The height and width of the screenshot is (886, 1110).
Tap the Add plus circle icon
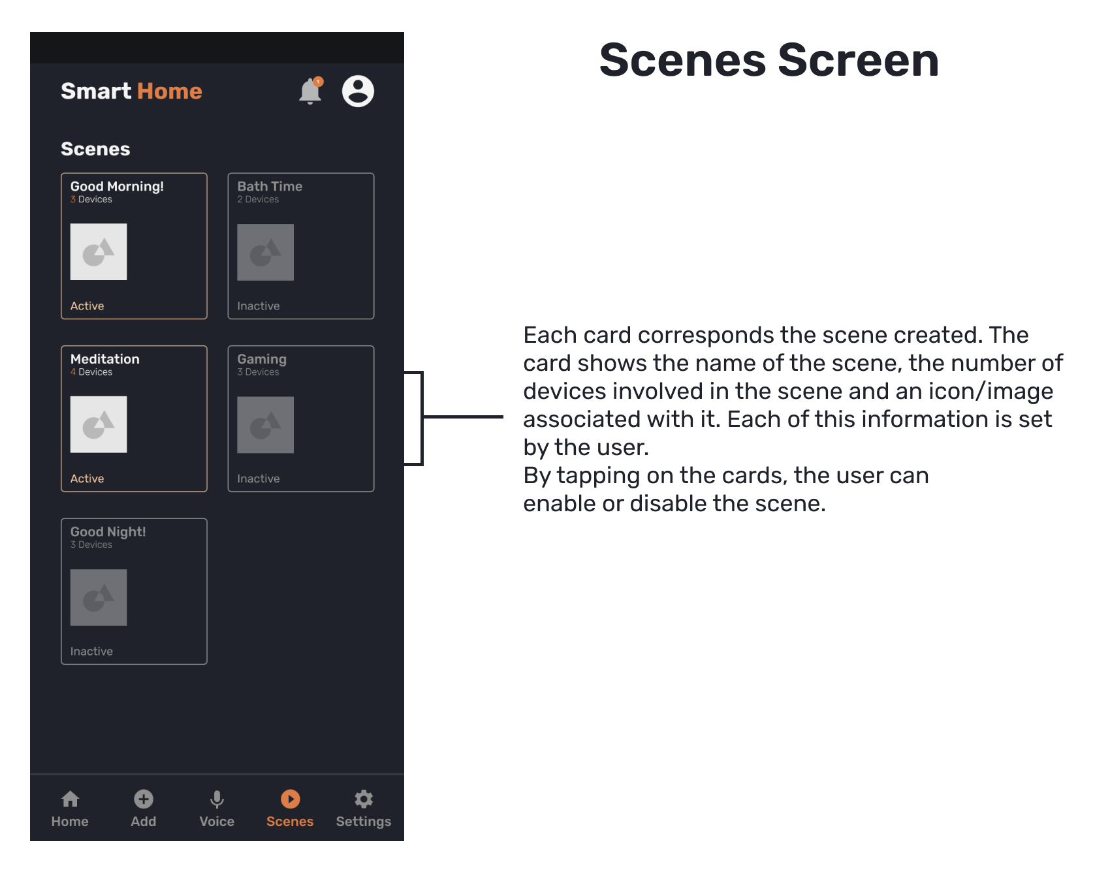[x=144, y=799]
